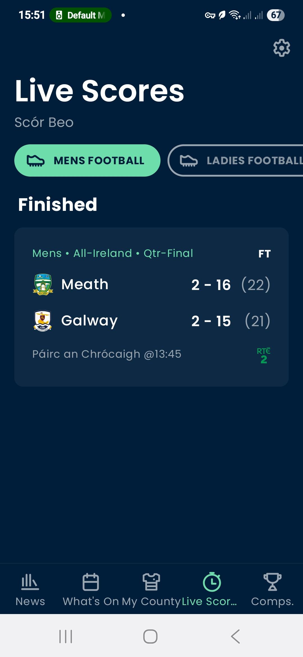Tap the News bar-chart icon
The image size is (303, 657).
30,582
